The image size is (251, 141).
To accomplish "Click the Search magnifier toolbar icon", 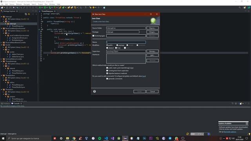I will pyautogui.click(x=75, y=7).
